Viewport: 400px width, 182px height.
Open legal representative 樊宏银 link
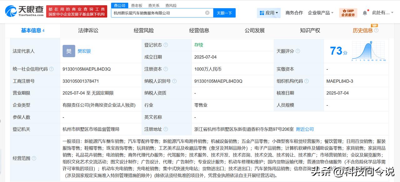(84, 51)
